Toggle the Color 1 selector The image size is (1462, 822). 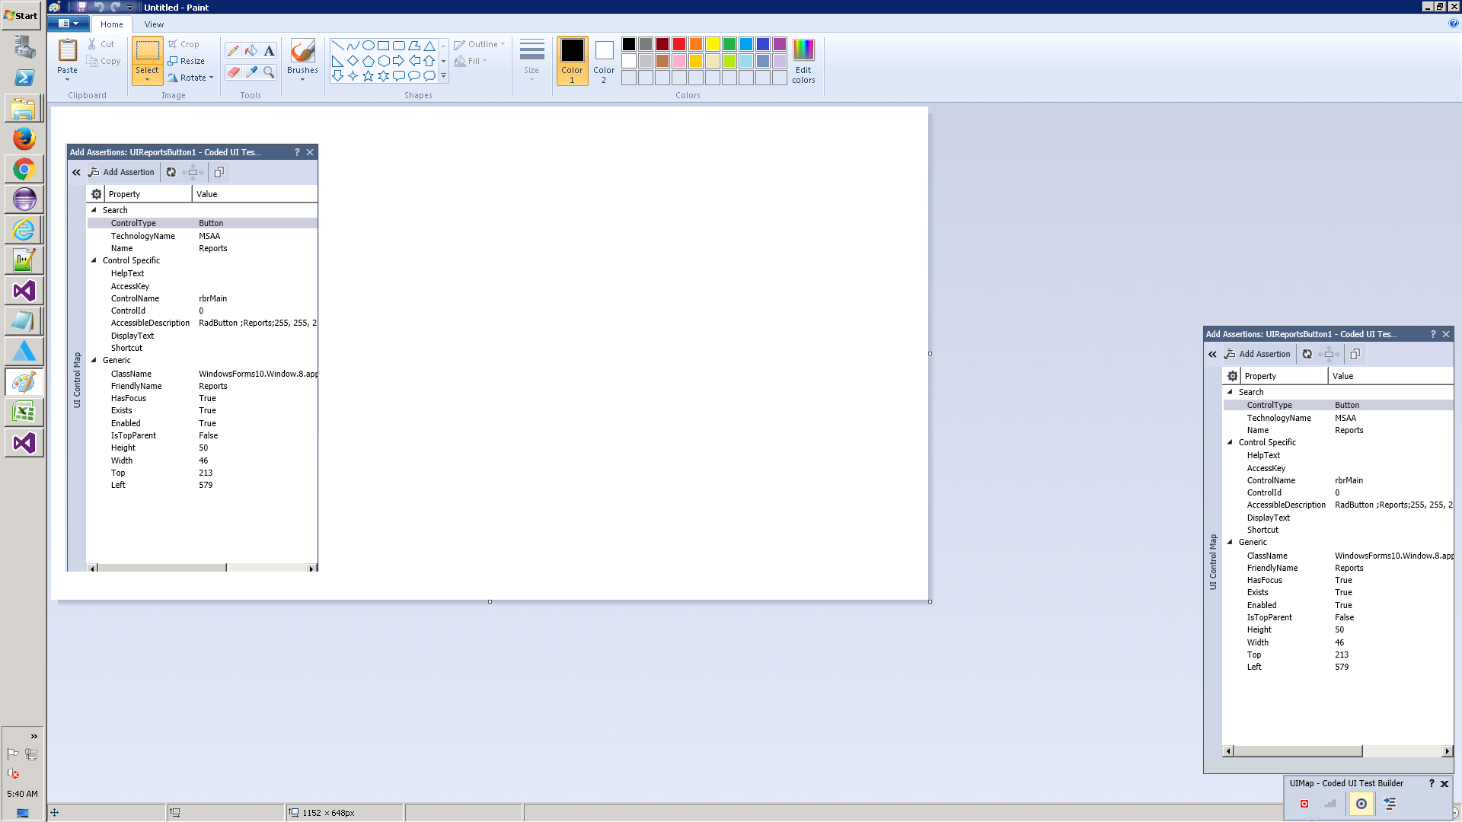pyautogui.click(x=572, y=61)
